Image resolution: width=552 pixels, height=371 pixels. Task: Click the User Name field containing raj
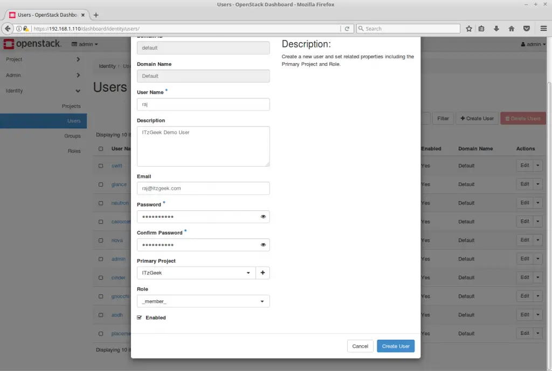203,104
